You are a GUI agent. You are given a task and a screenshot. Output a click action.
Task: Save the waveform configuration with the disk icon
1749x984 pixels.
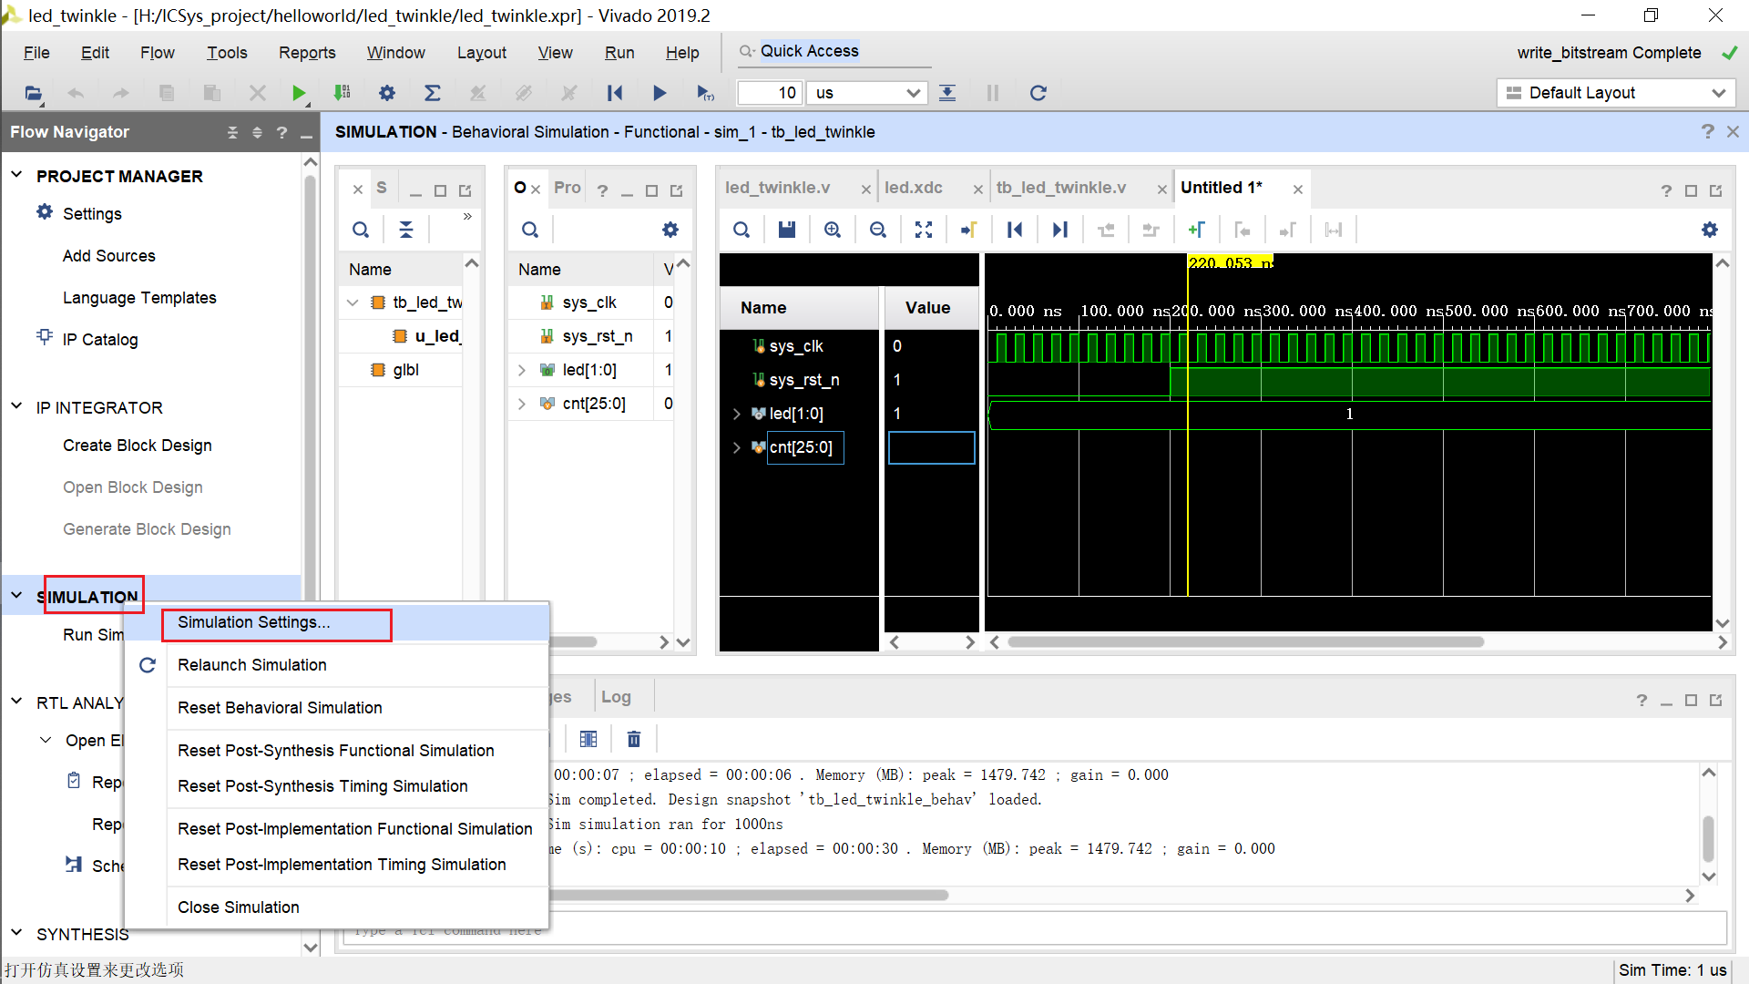click(787, 230)
